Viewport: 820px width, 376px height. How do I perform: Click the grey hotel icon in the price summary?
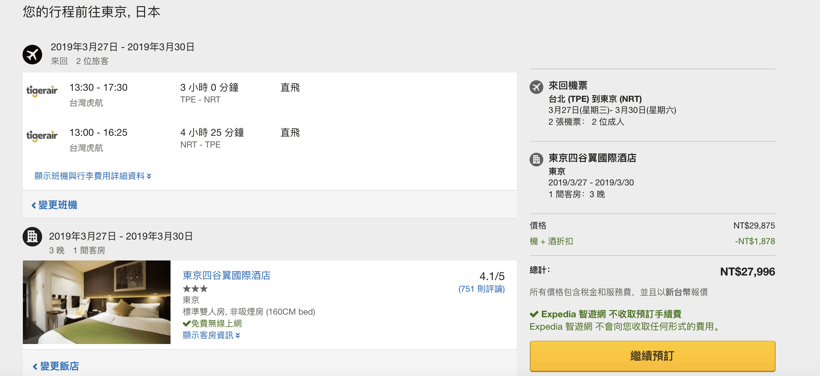click(x=536, y=160)
